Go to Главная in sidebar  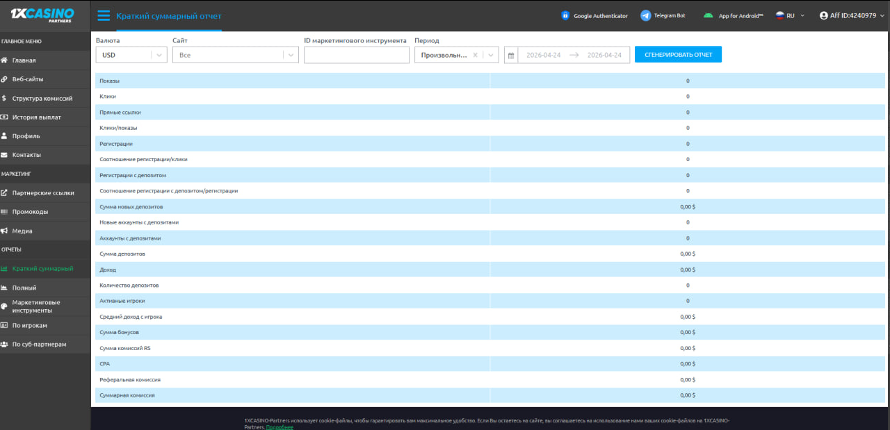24,60
